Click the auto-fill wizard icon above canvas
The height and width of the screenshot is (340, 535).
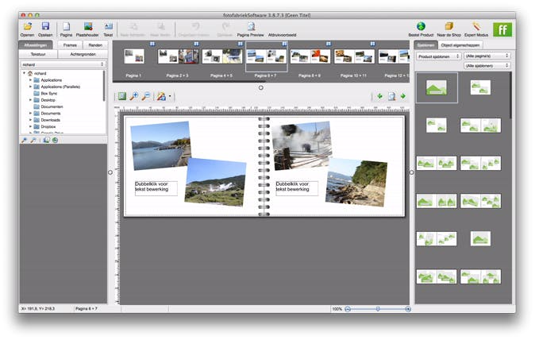(161, 97)
